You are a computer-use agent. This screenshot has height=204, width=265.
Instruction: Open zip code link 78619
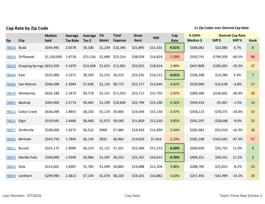11,57
